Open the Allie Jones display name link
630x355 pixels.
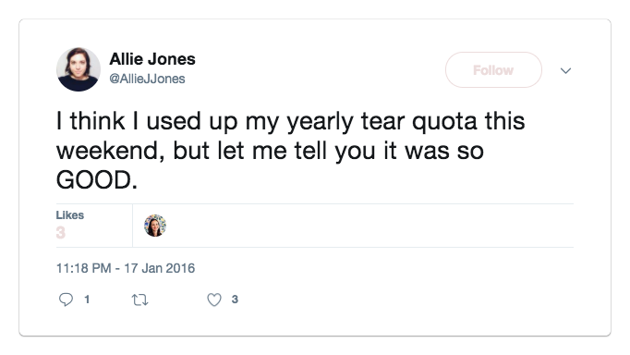(x=152, y=59)
